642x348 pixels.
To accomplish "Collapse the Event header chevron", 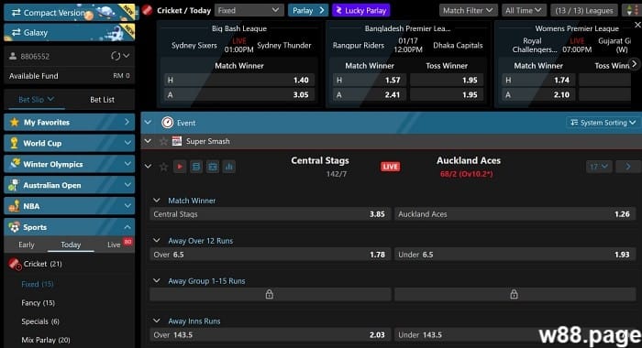I will (x=148, y=123).
